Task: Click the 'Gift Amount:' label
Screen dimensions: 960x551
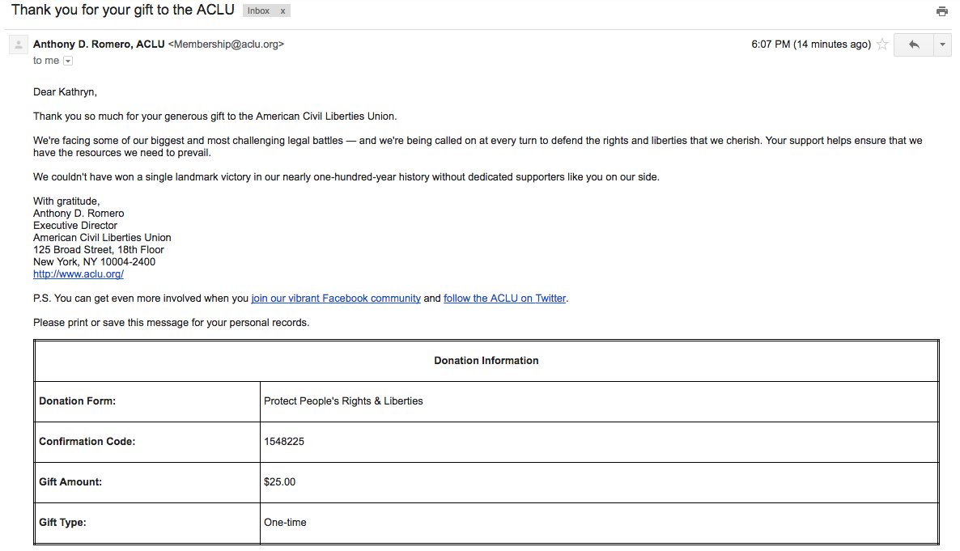Action: pos(70,481)
